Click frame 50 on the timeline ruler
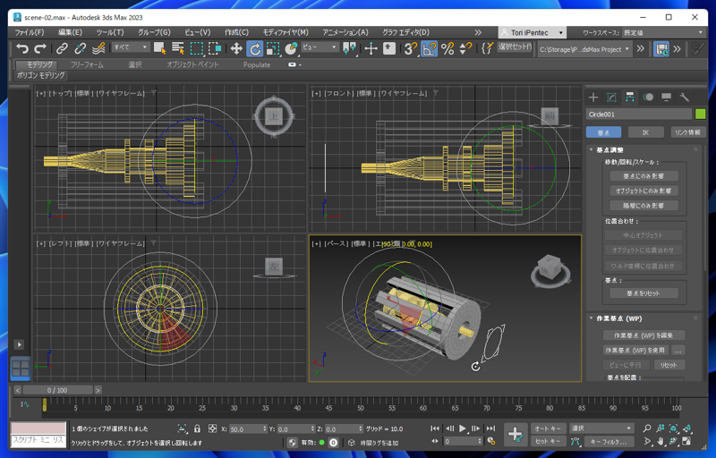716x458 pixels. [x=361, y=408]
